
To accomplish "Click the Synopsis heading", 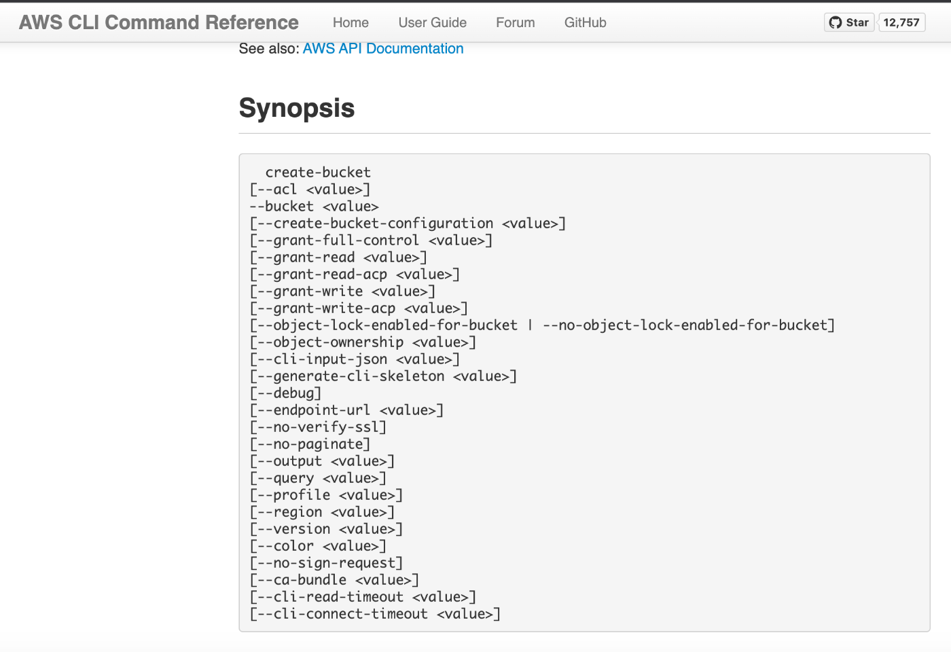I will tap(297, 108).
